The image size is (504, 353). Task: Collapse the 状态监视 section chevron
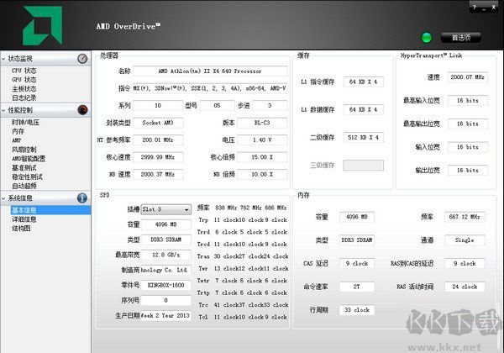pyautogui.click(x=3, y=59)
